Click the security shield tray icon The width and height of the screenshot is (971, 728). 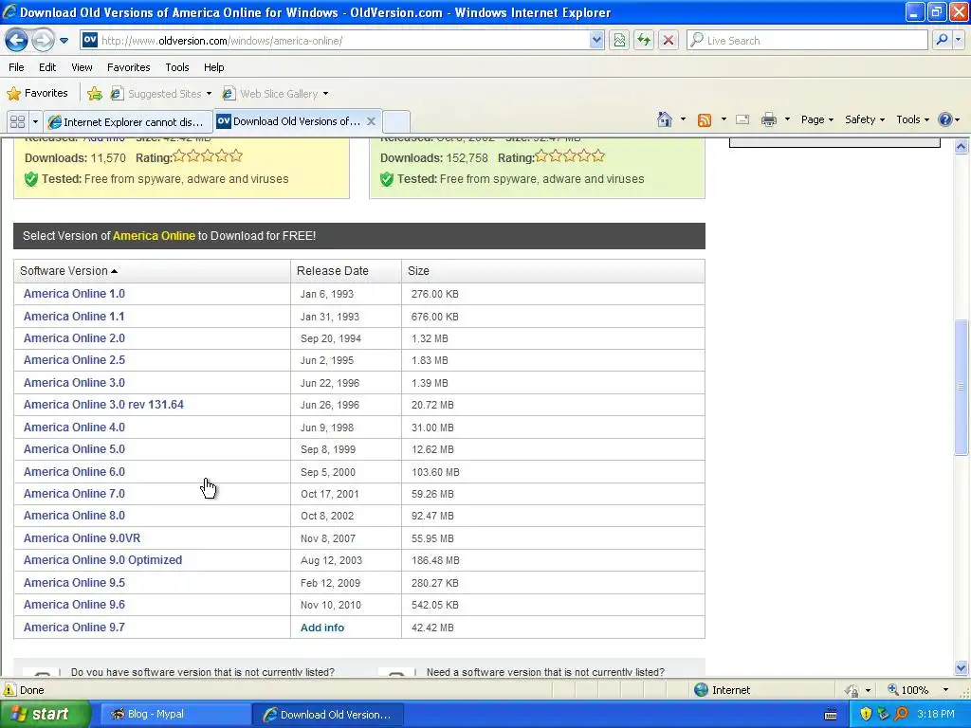click(x=866, y=714)
